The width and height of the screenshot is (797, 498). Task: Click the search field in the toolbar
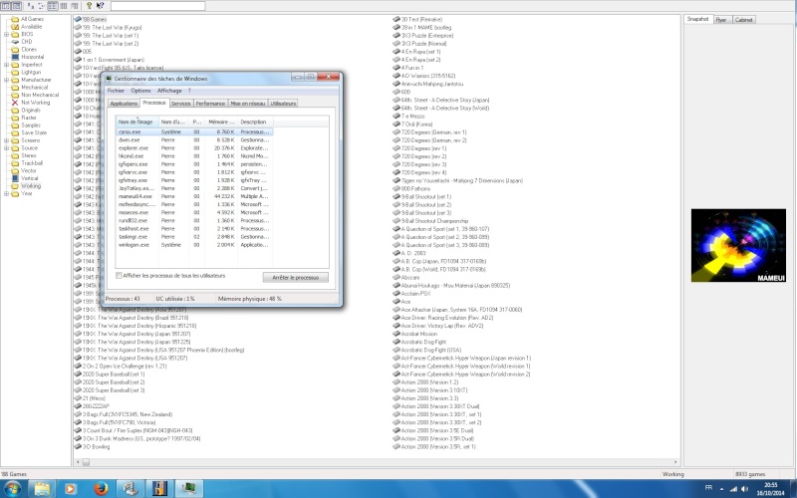tap(158, 6)
